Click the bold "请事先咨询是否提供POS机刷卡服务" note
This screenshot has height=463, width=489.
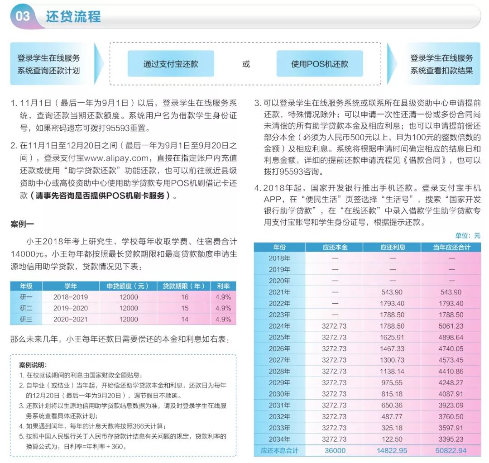coord(101,196)
